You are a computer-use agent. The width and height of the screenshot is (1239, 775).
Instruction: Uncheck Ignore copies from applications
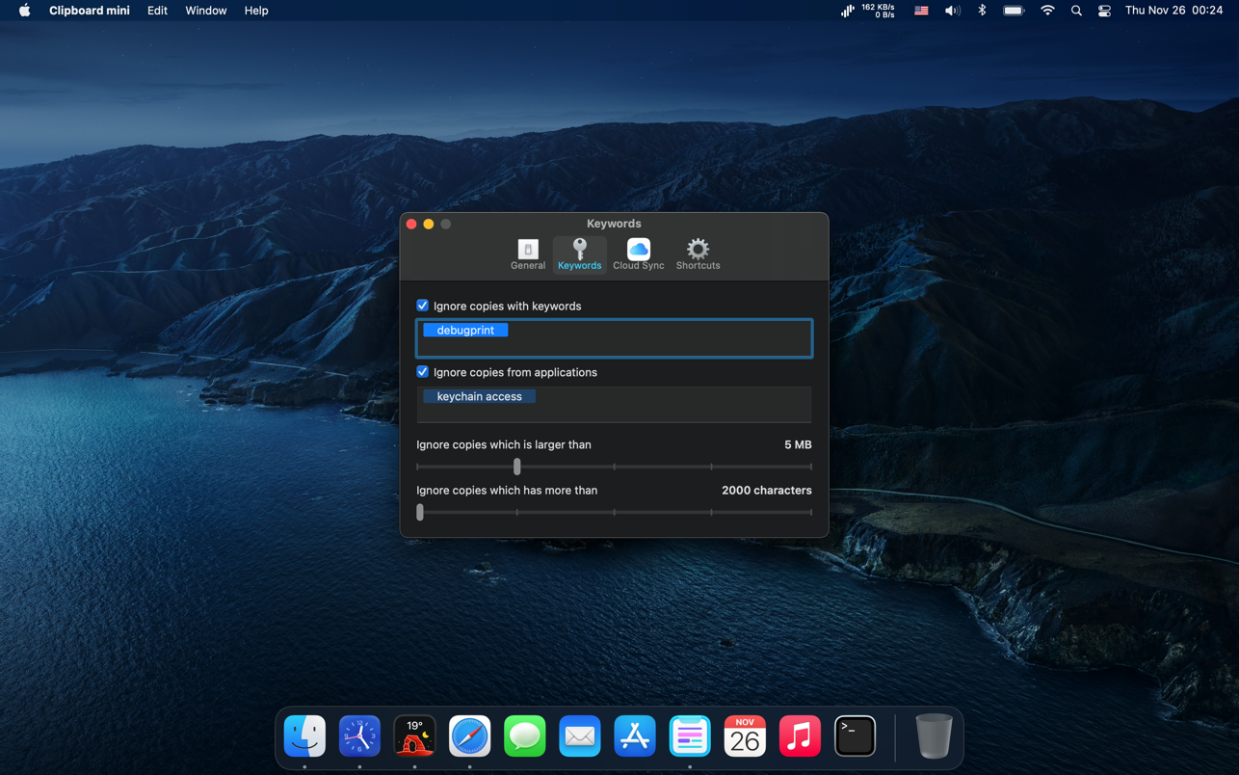(x=422, y=372)
